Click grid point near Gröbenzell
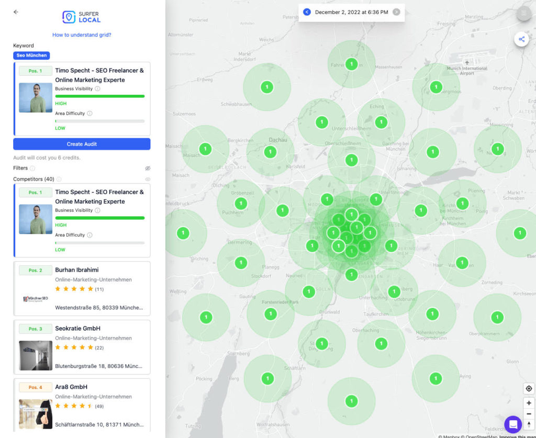The image size is (536, 438). click(x=241, y=204)
